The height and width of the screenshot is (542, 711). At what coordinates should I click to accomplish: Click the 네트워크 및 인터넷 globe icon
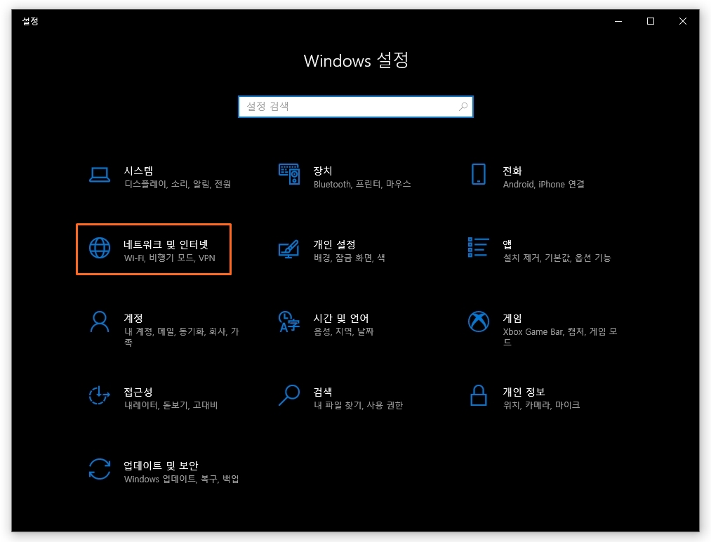click(99, 248)
